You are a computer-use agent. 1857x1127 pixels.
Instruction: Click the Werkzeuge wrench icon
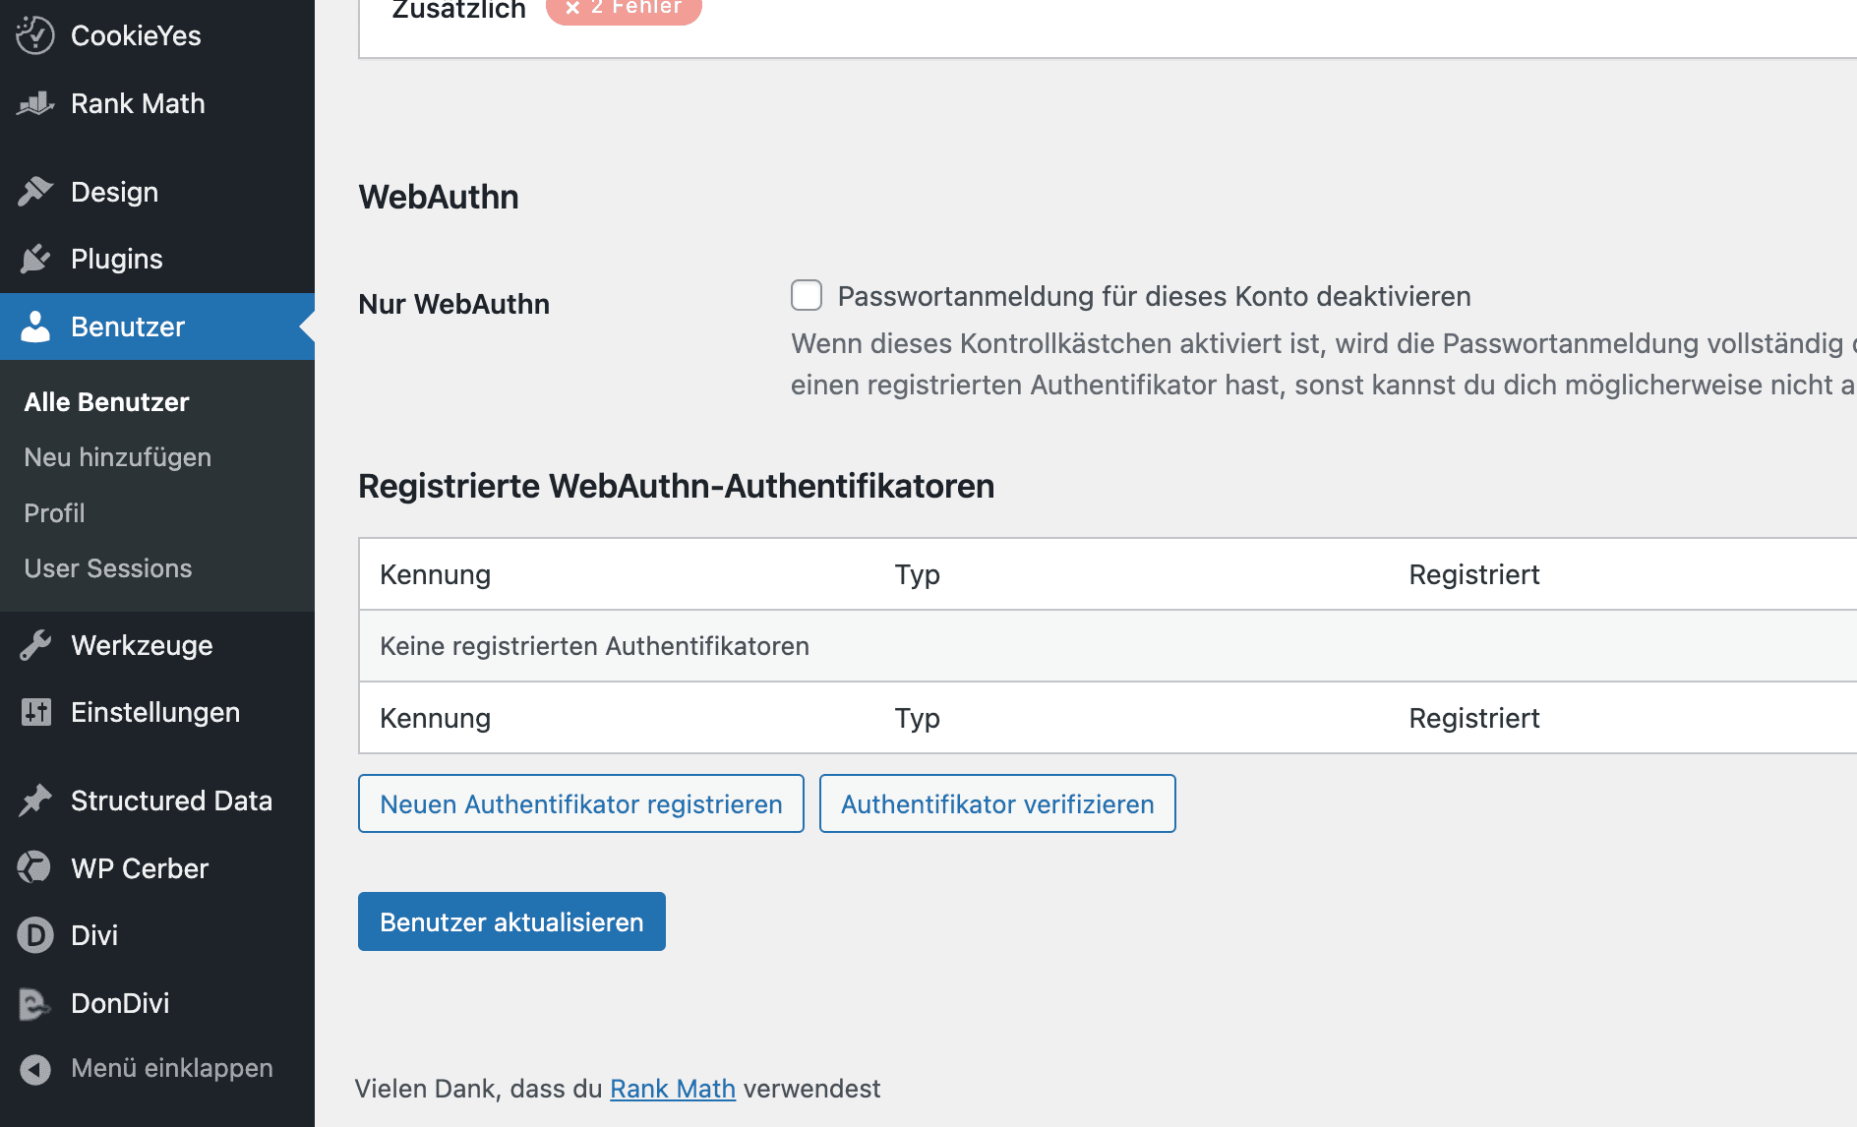(35, 645)
